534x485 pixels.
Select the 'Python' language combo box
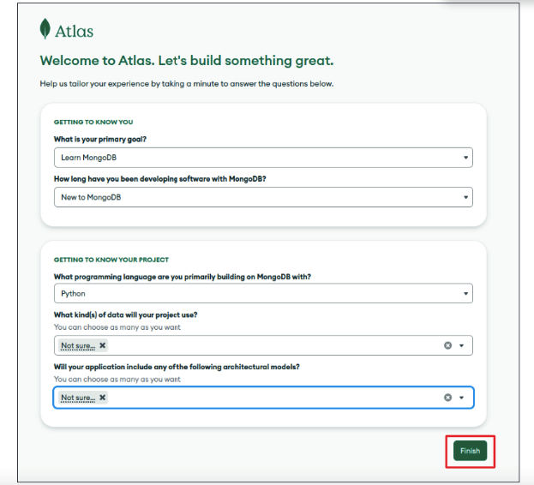(263, 293)
